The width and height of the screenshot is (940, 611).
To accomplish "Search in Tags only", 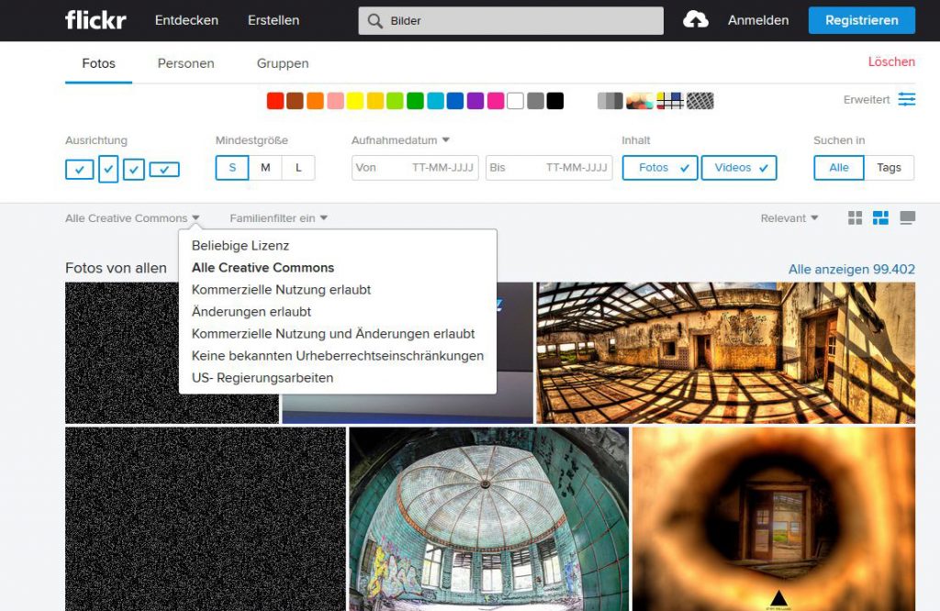I will 889,168.
